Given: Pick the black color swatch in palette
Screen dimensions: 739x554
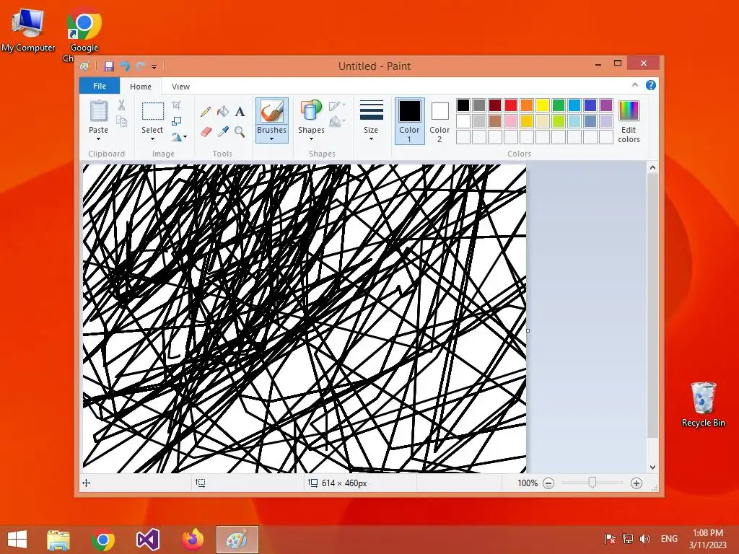Looking at the screenshot, I should (463, 105).
